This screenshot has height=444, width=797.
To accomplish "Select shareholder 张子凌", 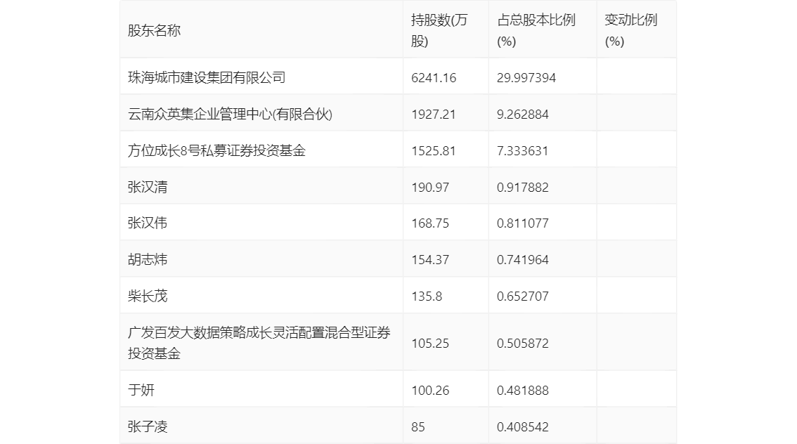I will (x=148, y=426).
